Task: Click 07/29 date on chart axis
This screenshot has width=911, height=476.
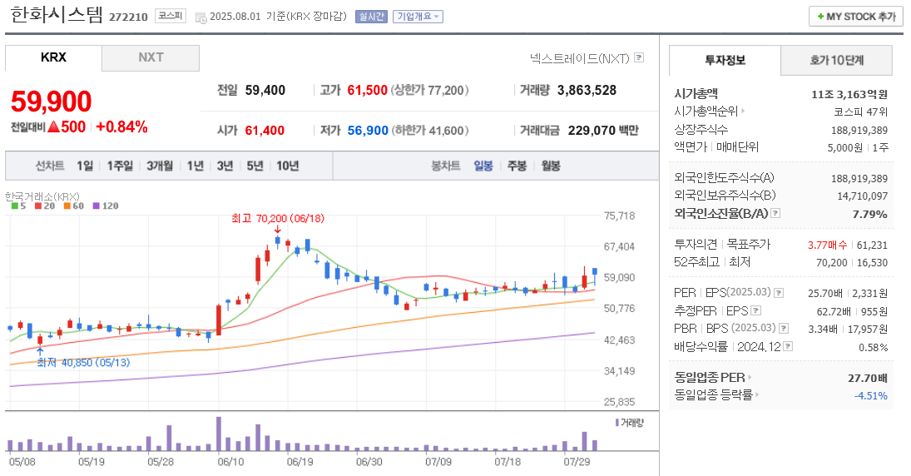Action: [577, 462]
